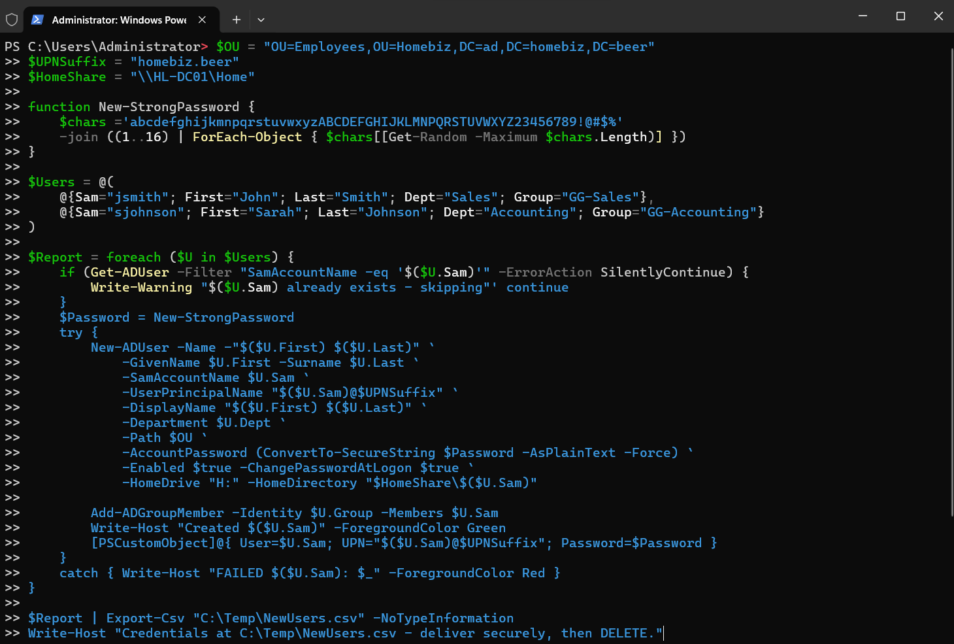The width and height of the screenshot is (954, 644).
Task: Click the "-ChangePasswordAtLogon" parameter
Action: click(326, 467)
